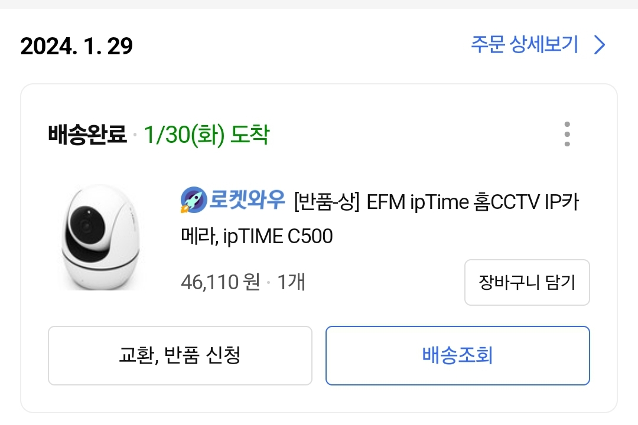Viewport: 638px width, 425px height.
Task: Tap the 2024. 1. 29 order date heading
Action: point(76,46)
